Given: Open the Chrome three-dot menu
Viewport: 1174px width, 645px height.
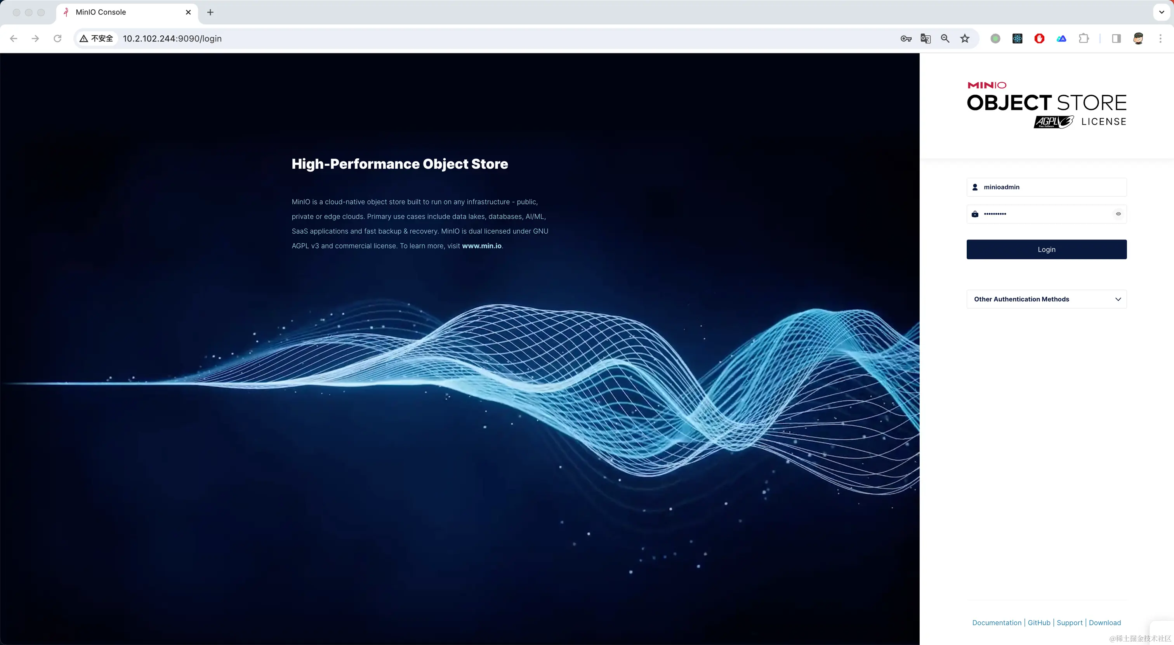Looking at the screenshot, I should [1160, 39].
